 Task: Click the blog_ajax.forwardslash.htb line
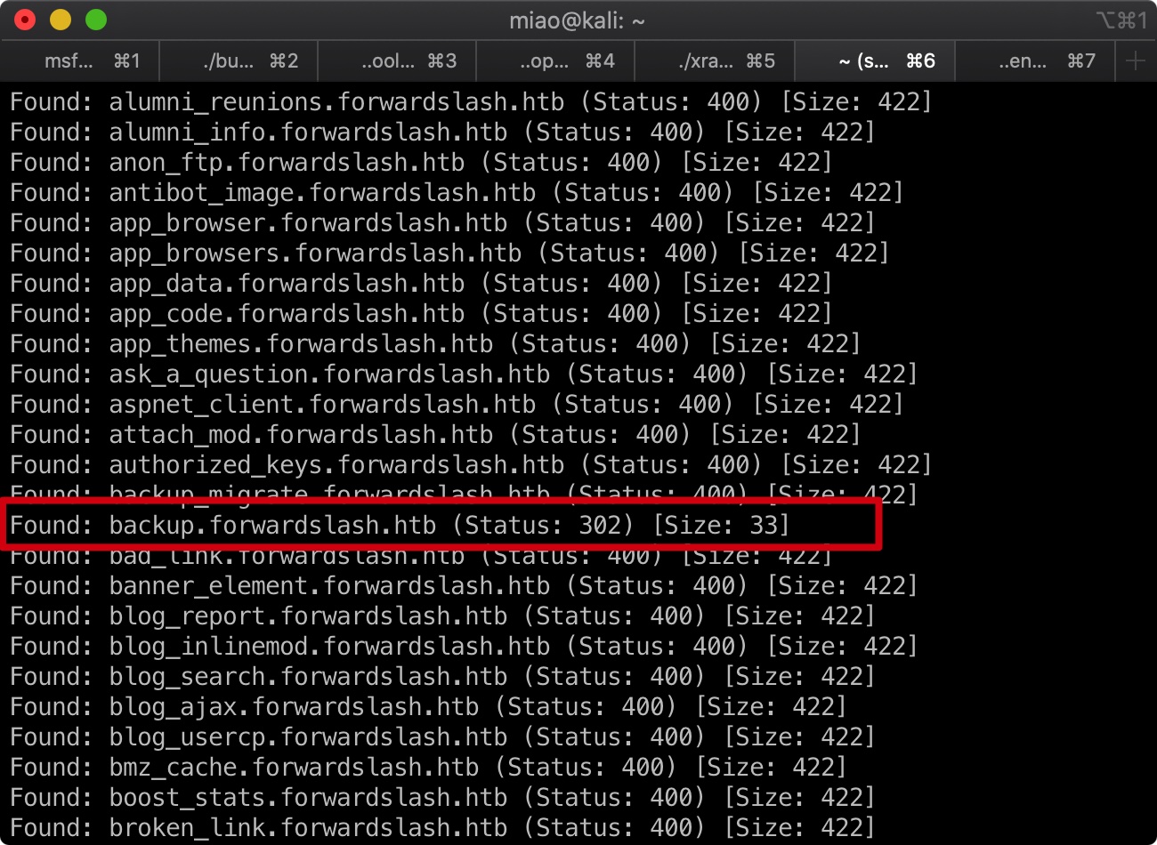coord(428,707)
